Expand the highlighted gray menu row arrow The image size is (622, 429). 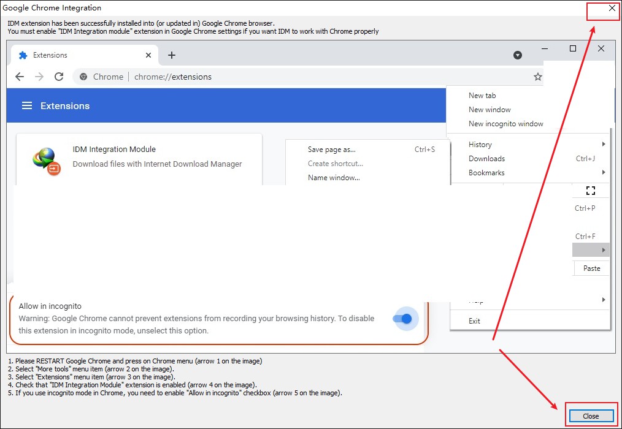pos(604,250)
